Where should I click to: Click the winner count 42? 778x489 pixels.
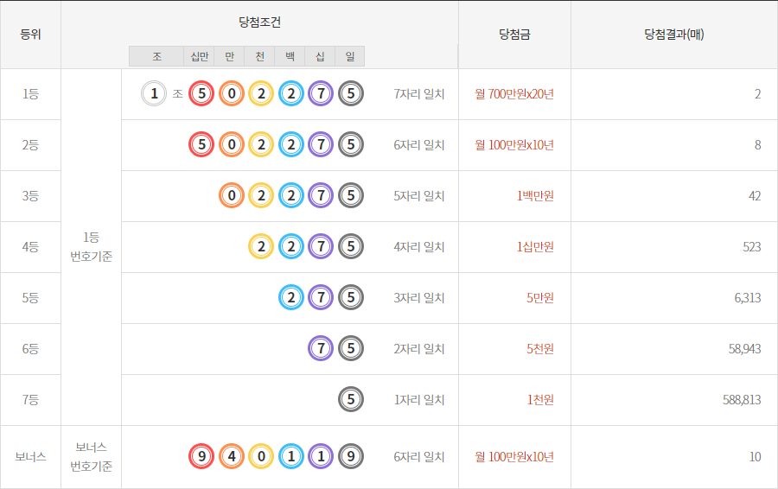tap(755, 196)
